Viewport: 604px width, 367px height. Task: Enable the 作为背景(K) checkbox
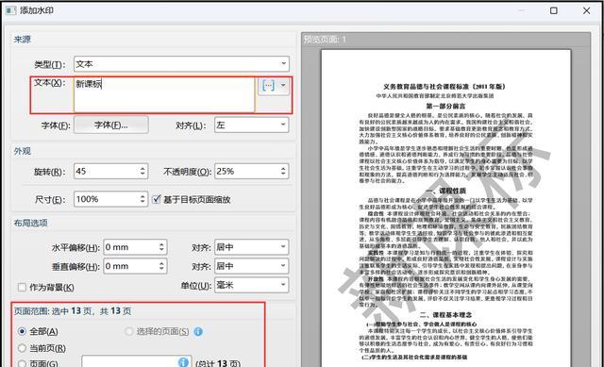pyautogui.click(x=22, y=288)
